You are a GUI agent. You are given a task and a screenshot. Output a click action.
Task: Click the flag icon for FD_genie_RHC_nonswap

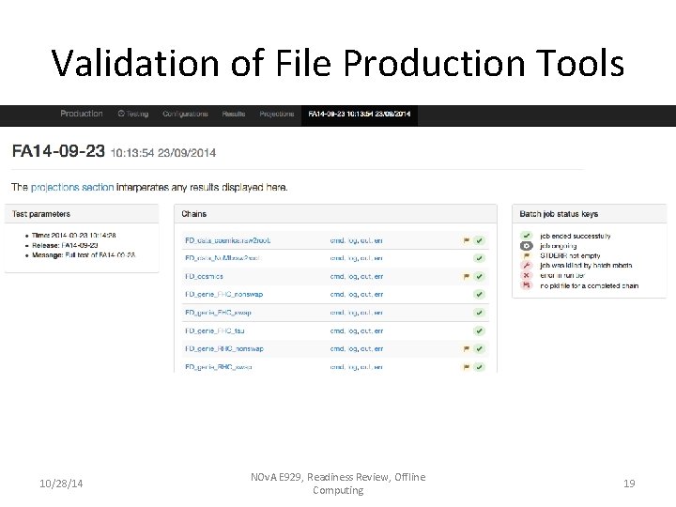(466, 348)
